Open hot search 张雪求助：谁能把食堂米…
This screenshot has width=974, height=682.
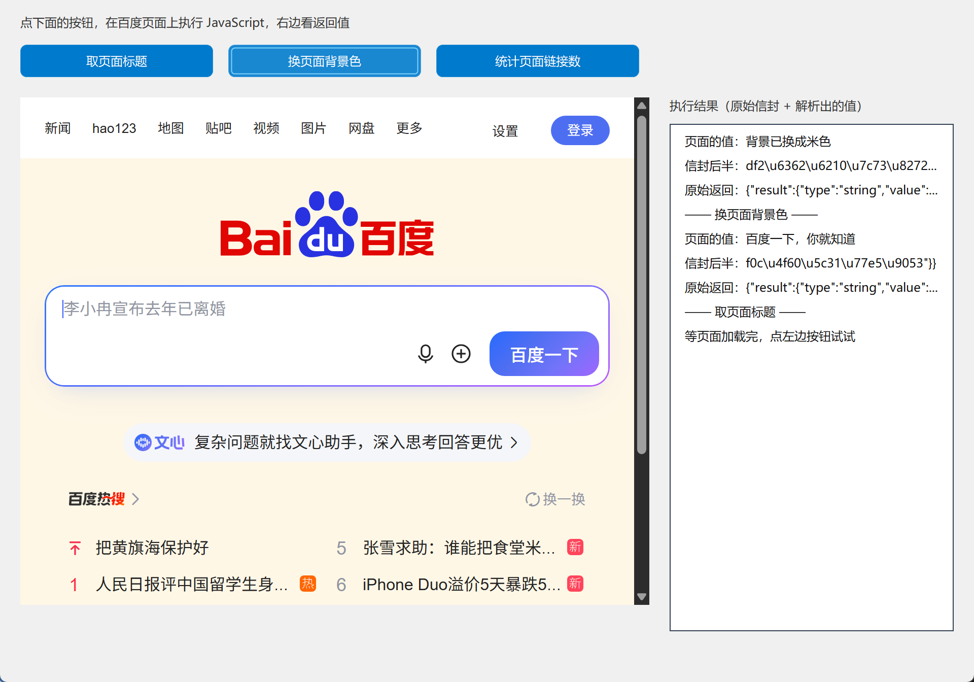point(459,548)
